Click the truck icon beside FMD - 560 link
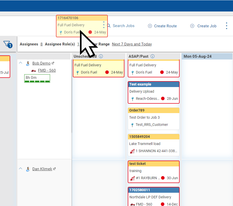 (33, 71)
